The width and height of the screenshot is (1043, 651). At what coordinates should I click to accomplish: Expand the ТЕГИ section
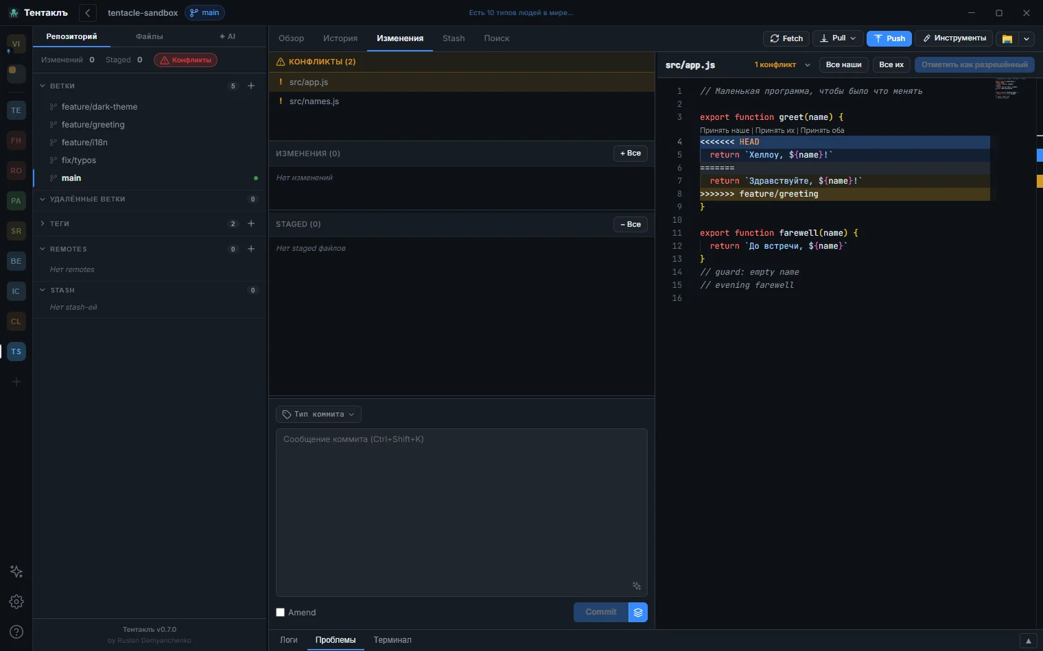(x=43, y=223)
